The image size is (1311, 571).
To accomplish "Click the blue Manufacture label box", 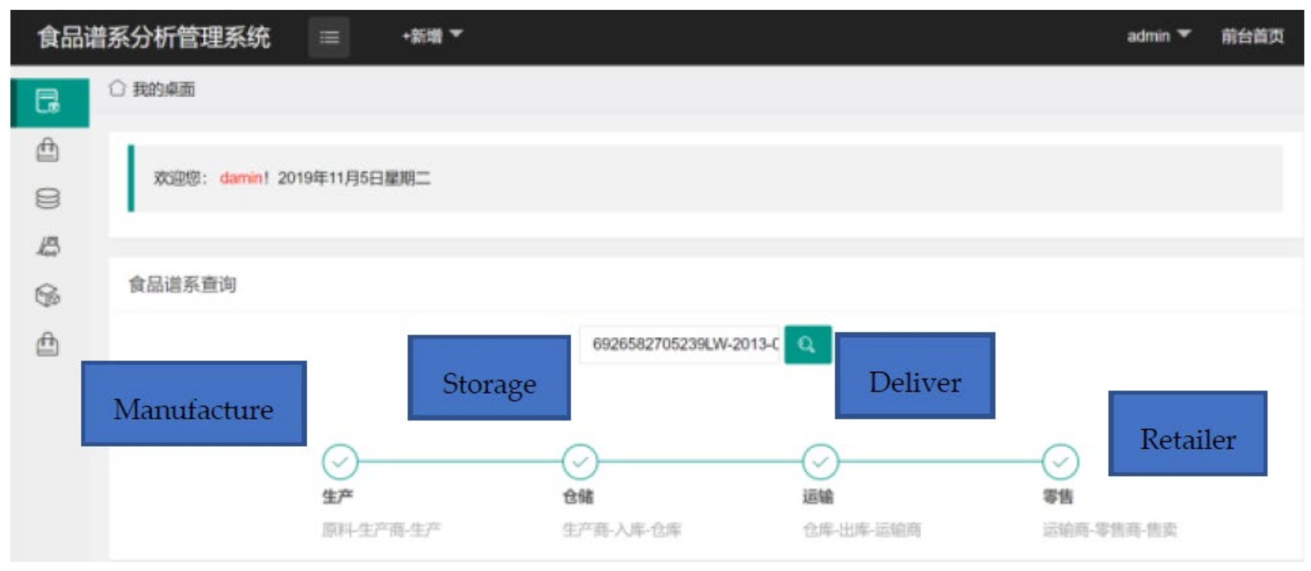I will pyautogui.click(x=194, y=404).
